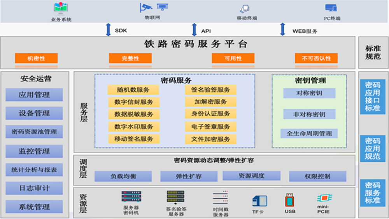Click the 物联网 camera icon
The width and height of the screenshot is (389, 219).
tap(152, 7)
